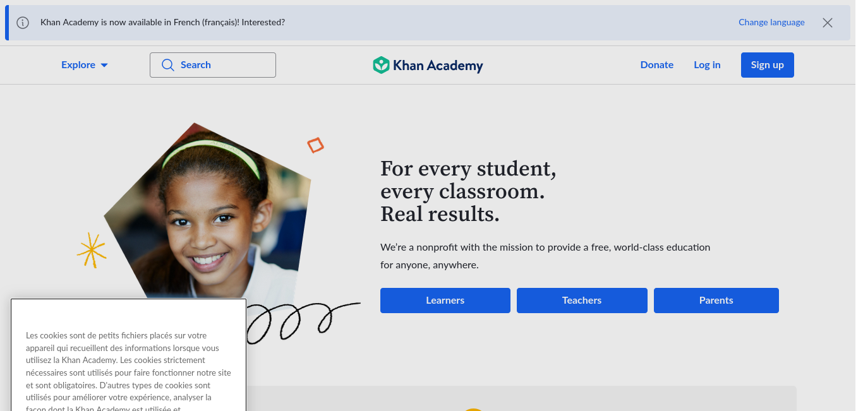
Task: Click the Log in link
Action: [707, 65]
